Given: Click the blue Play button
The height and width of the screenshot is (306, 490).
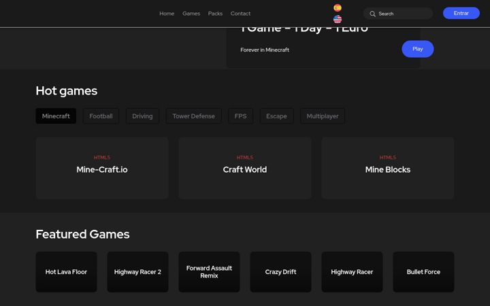Looking at the screenshot, I should (417, 49).
